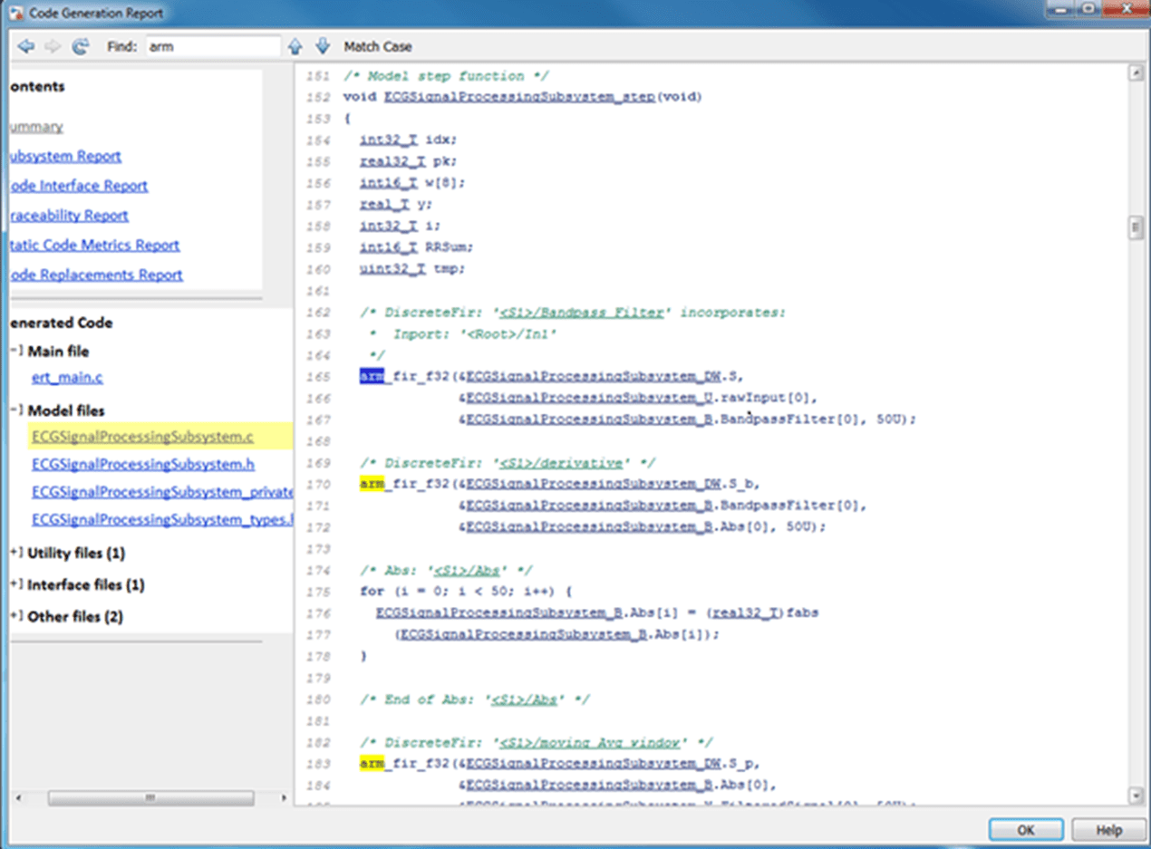Open the Static Code Metrics Report
The width and height of the screenshot is (1151, 849).
(94, 245)
